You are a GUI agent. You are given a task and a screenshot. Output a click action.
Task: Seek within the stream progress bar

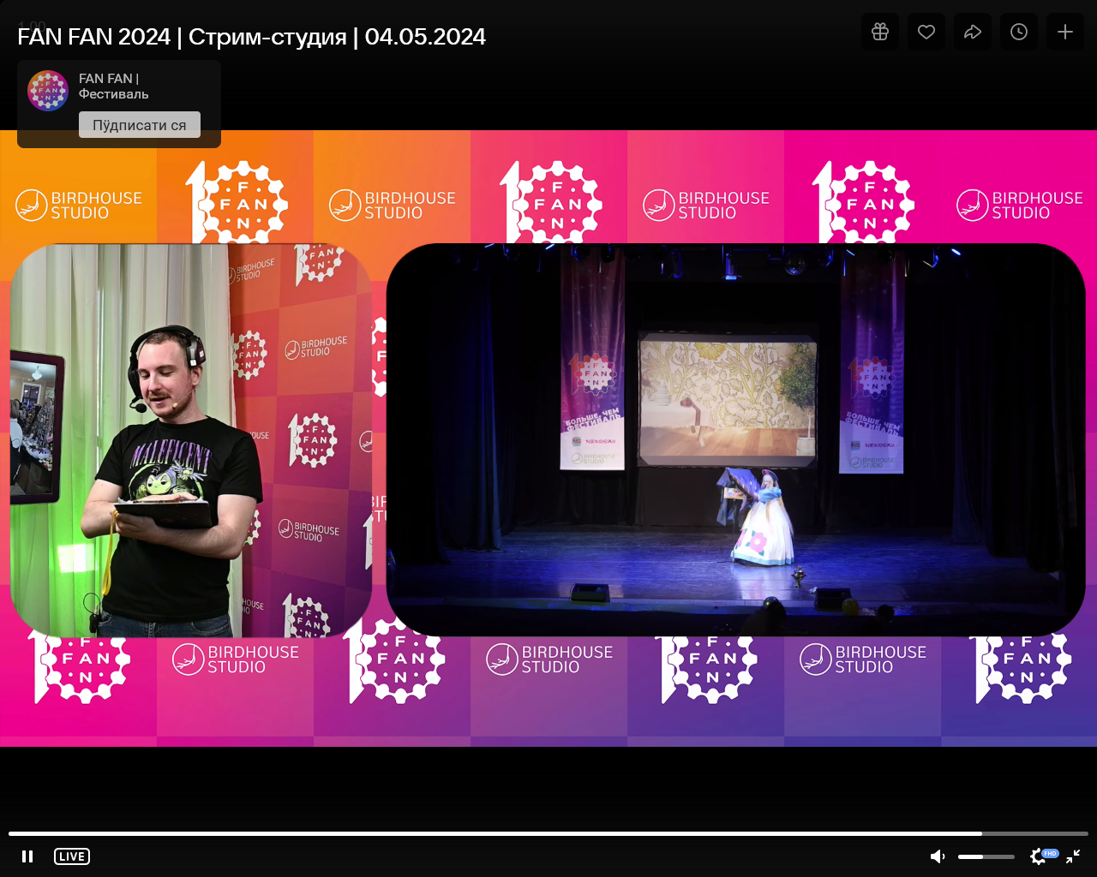[x=548, y=833]
